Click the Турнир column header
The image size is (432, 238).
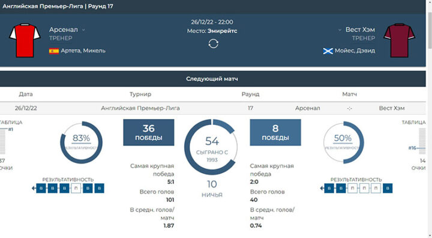click(140, 94)
